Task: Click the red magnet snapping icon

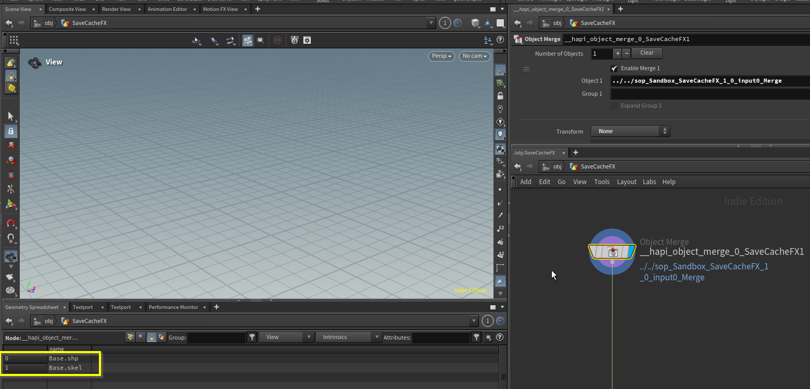Action: [x=10, y=224]
